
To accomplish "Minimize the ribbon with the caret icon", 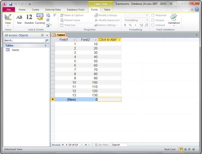I will pos(192,10).
